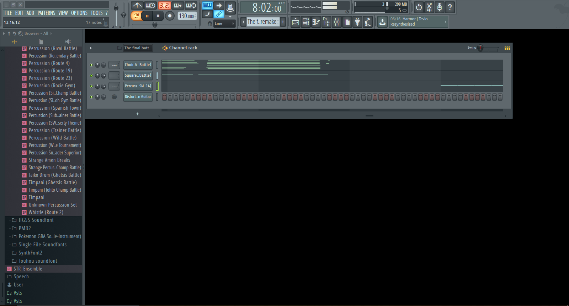Click the typing keyboard to piano icon

(x=207, y=6)
